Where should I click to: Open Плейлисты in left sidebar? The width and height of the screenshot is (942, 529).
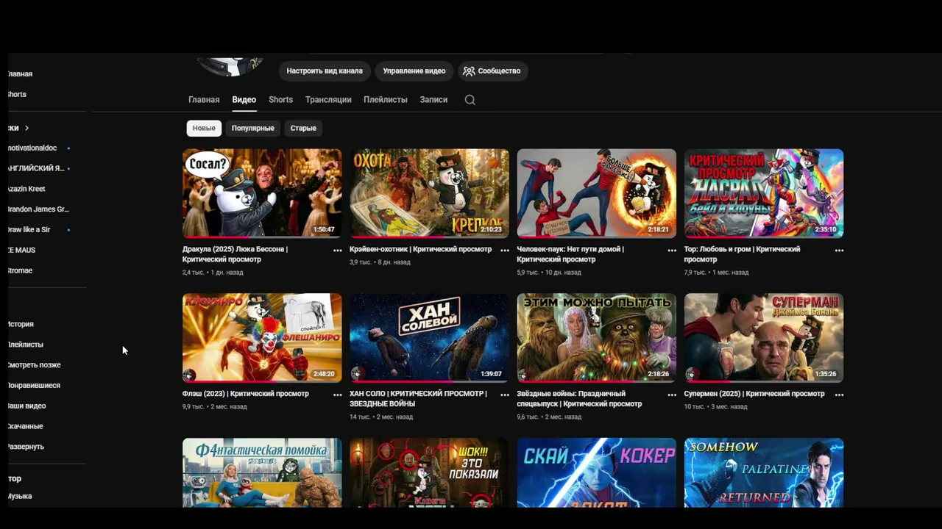(26, 345)
